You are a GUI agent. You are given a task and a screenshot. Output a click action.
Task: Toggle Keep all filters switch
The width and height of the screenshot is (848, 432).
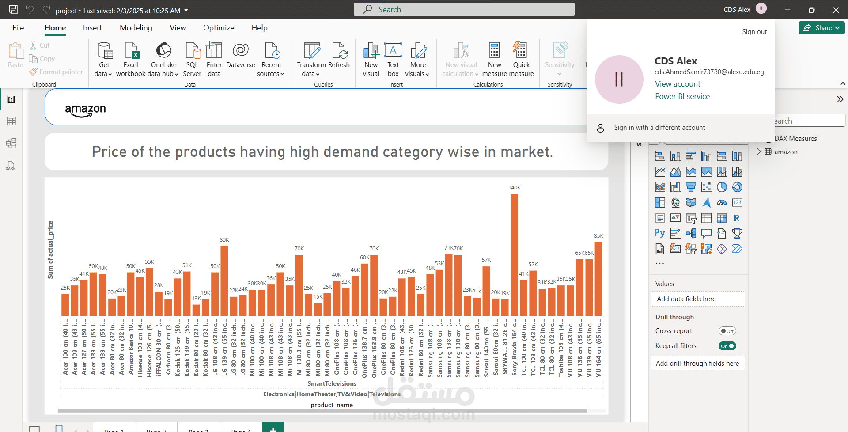tap(727, 346)
